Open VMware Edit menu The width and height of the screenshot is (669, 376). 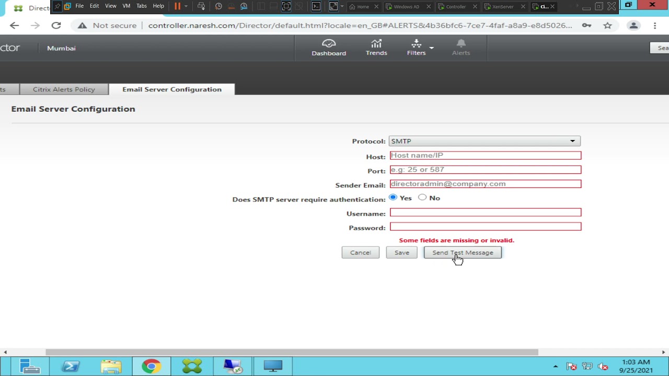[94, 6]
